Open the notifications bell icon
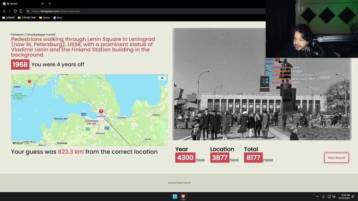The image size is (358, 201). pyautogui.click(x=353, y=197)
